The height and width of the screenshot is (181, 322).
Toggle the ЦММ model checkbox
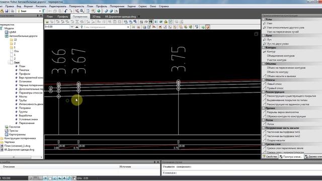(x=7, y=32)
